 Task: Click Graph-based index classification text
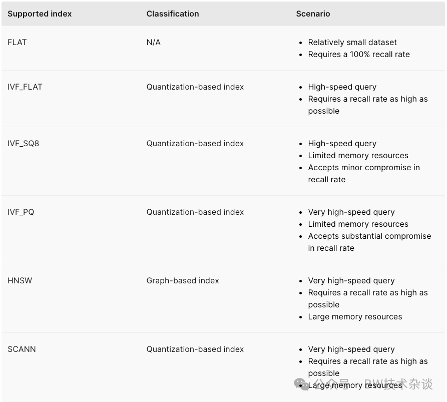[x=183, y=280]
